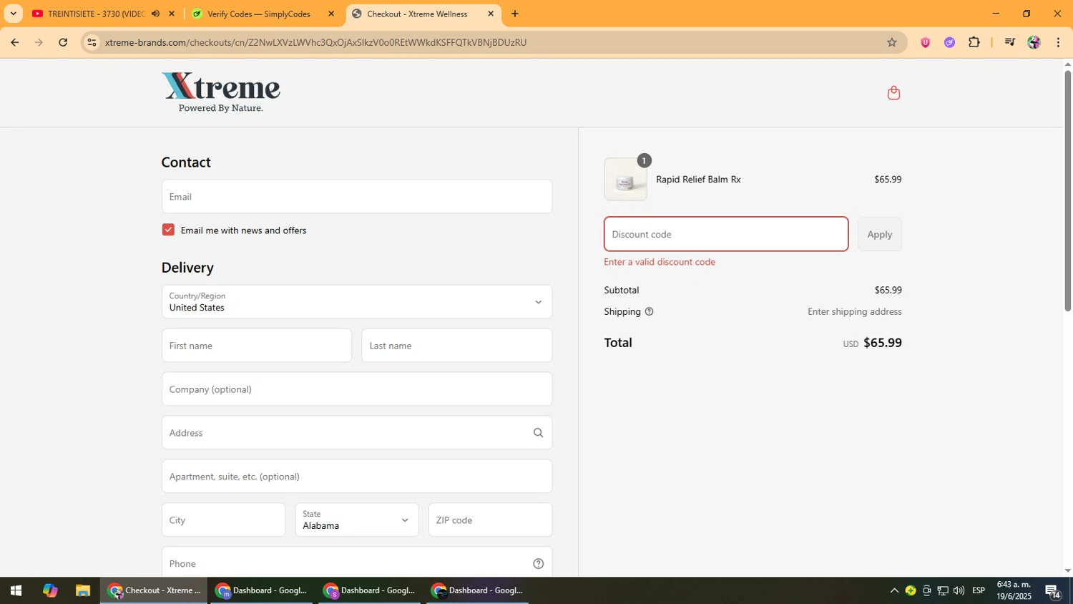Screen dimensions: 1073x604
Task: Open the shopping bag cart icon
Action: point(893,92)
